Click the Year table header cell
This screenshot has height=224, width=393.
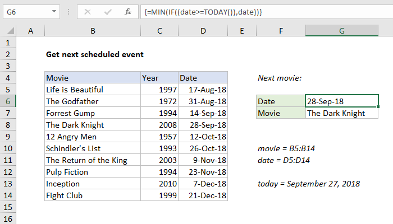(159, 78)
